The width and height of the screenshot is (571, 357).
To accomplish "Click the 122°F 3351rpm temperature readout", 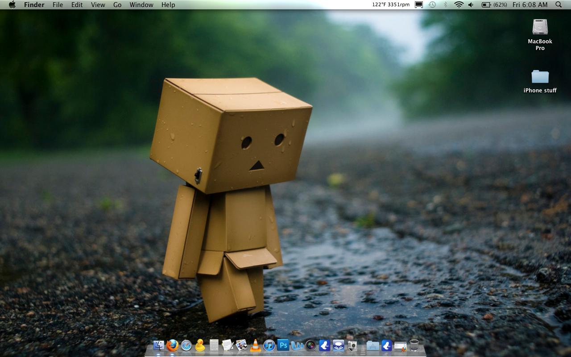I will 391,5.
